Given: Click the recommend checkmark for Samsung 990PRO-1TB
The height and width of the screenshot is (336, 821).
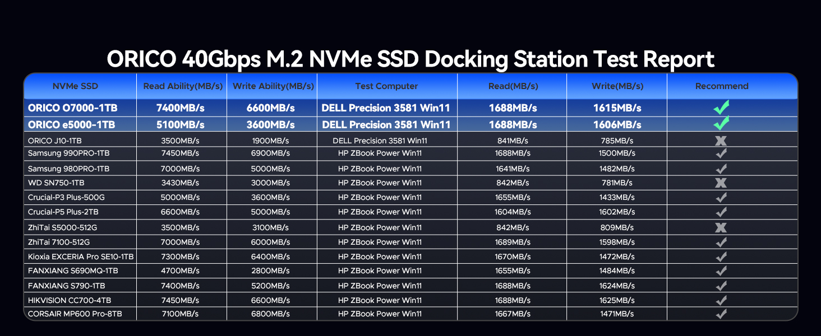Looking at the screenshot, I should click(721, 153).
